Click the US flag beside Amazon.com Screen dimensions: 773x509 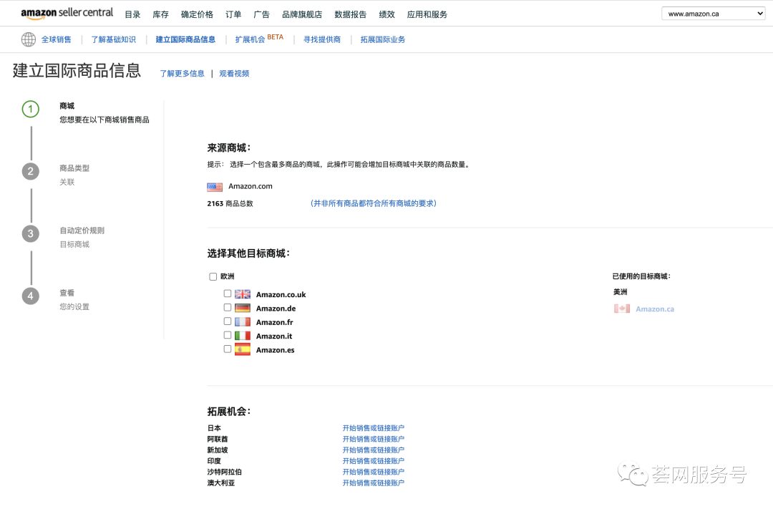[215, 187]
